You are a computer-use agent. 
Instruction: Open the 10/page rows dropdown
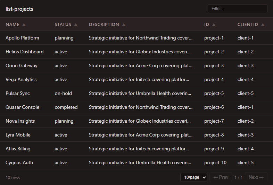tap(194, 177)
